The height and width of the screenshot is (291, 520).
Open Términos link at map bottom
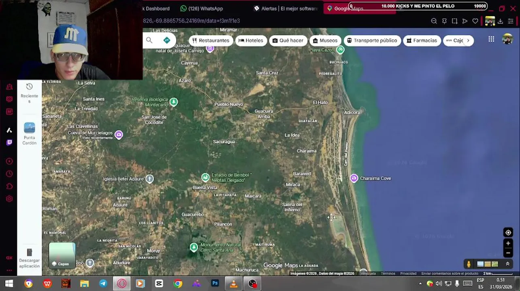pos(388,274)
